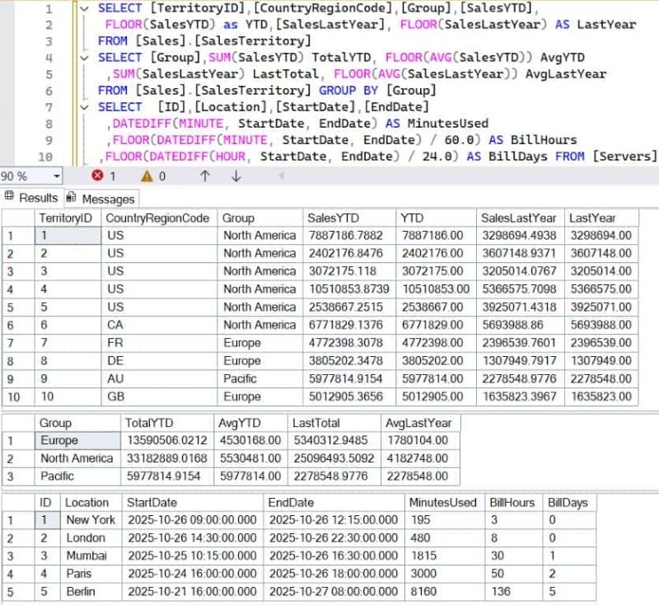Select the DE country code cell
The image size is (659, 605).
pos(159,361)
